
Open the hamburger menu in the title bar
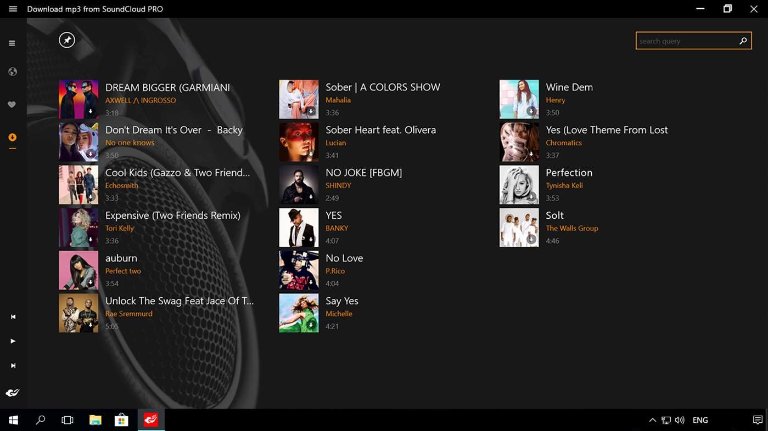pos(13,9)
